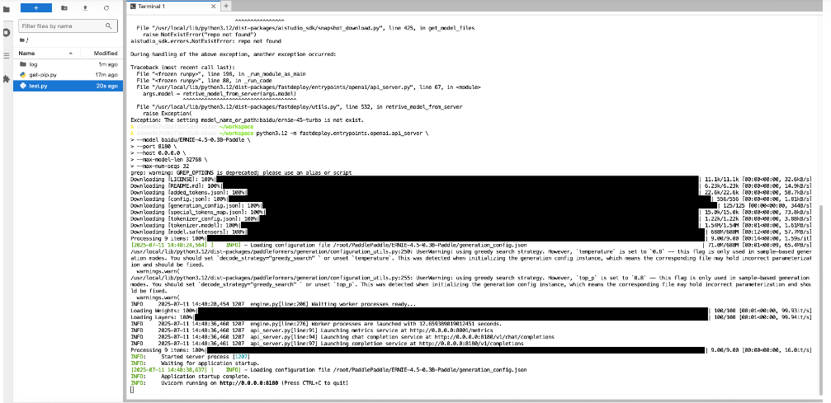Viewport: 831px width, 403px height.
Task: Click the blue New Launcher plus button
Action: point(36,8)
